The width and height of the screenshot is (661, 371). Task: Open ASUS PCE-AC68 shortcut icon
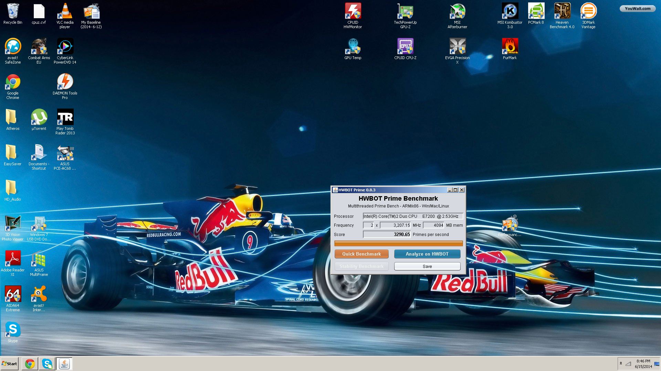pyautogui.click(x=65, y=157)
